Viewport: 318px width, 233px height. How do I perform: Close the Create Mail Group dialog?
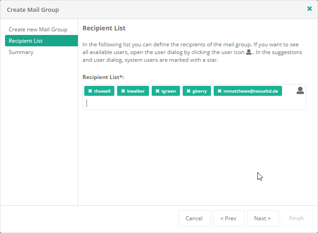[309, 9]
